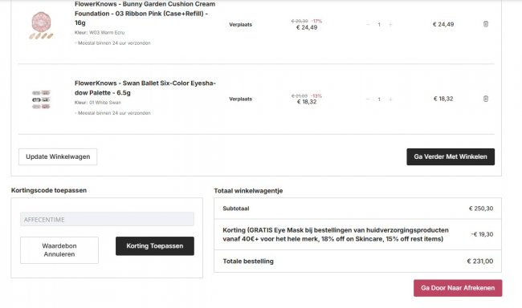Click the Update Winkelwagen button
This screenshot has width=522, height=308.
(x=58, y=156)
